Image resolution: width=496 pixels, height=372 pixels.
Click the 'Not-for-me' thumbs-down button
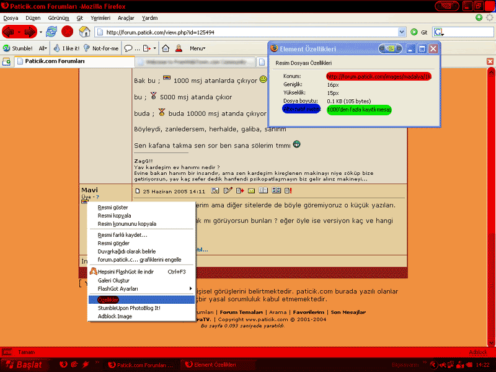coord(100,48)
